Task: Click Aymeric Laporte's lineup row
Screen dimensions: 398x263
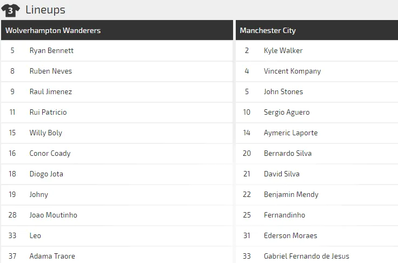Action: point(290,133)
